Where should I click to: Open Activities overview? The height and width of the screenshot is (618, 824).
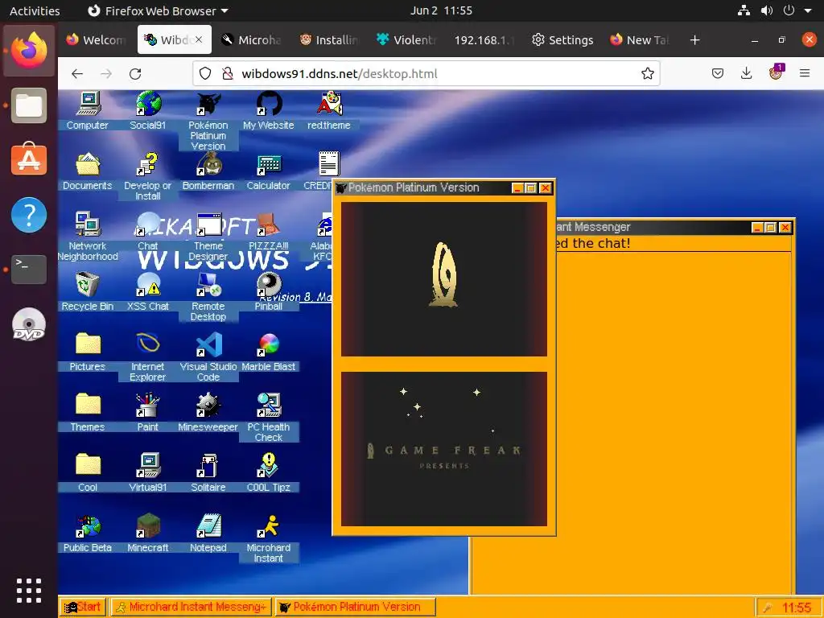click(x=35, y=10)
